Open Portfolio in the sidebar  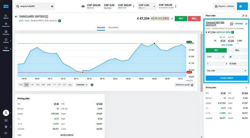(6, 33)
